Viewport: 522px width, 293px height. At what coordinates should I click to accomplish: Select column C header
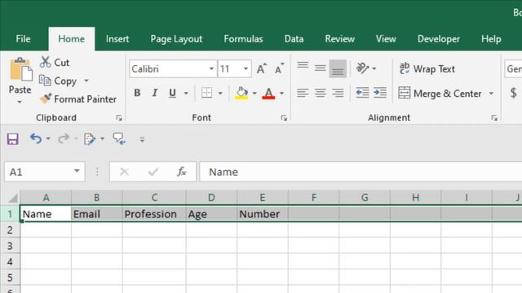(x=154, y=198)
